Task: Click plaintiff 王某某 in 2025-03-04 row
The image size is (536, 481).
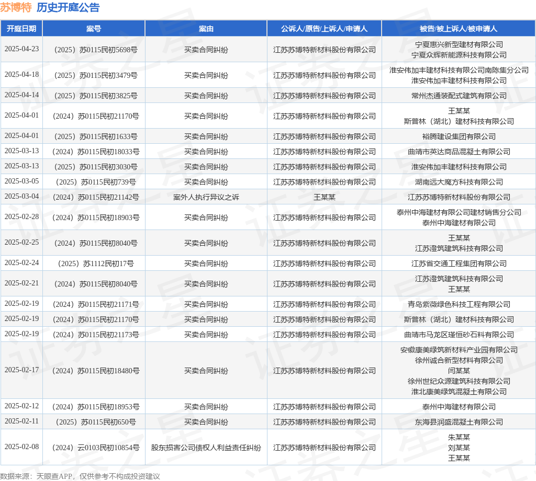Action: tap(325, 197)
